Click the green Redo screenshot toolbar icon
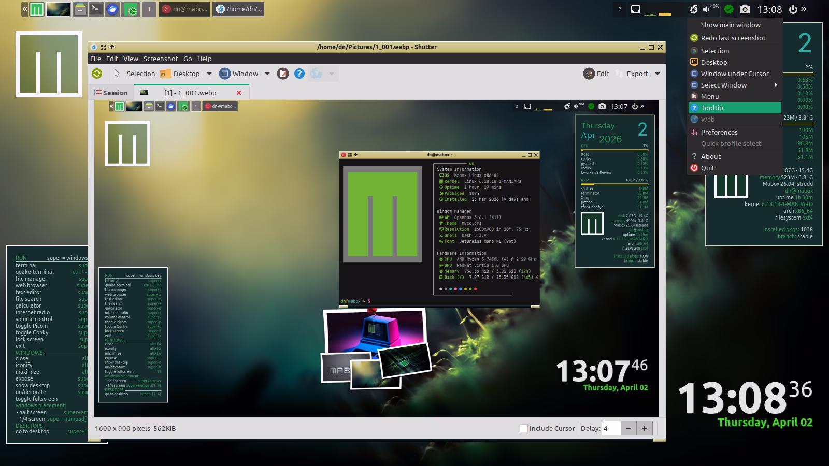829x466 pixels. tap(97, 74)
